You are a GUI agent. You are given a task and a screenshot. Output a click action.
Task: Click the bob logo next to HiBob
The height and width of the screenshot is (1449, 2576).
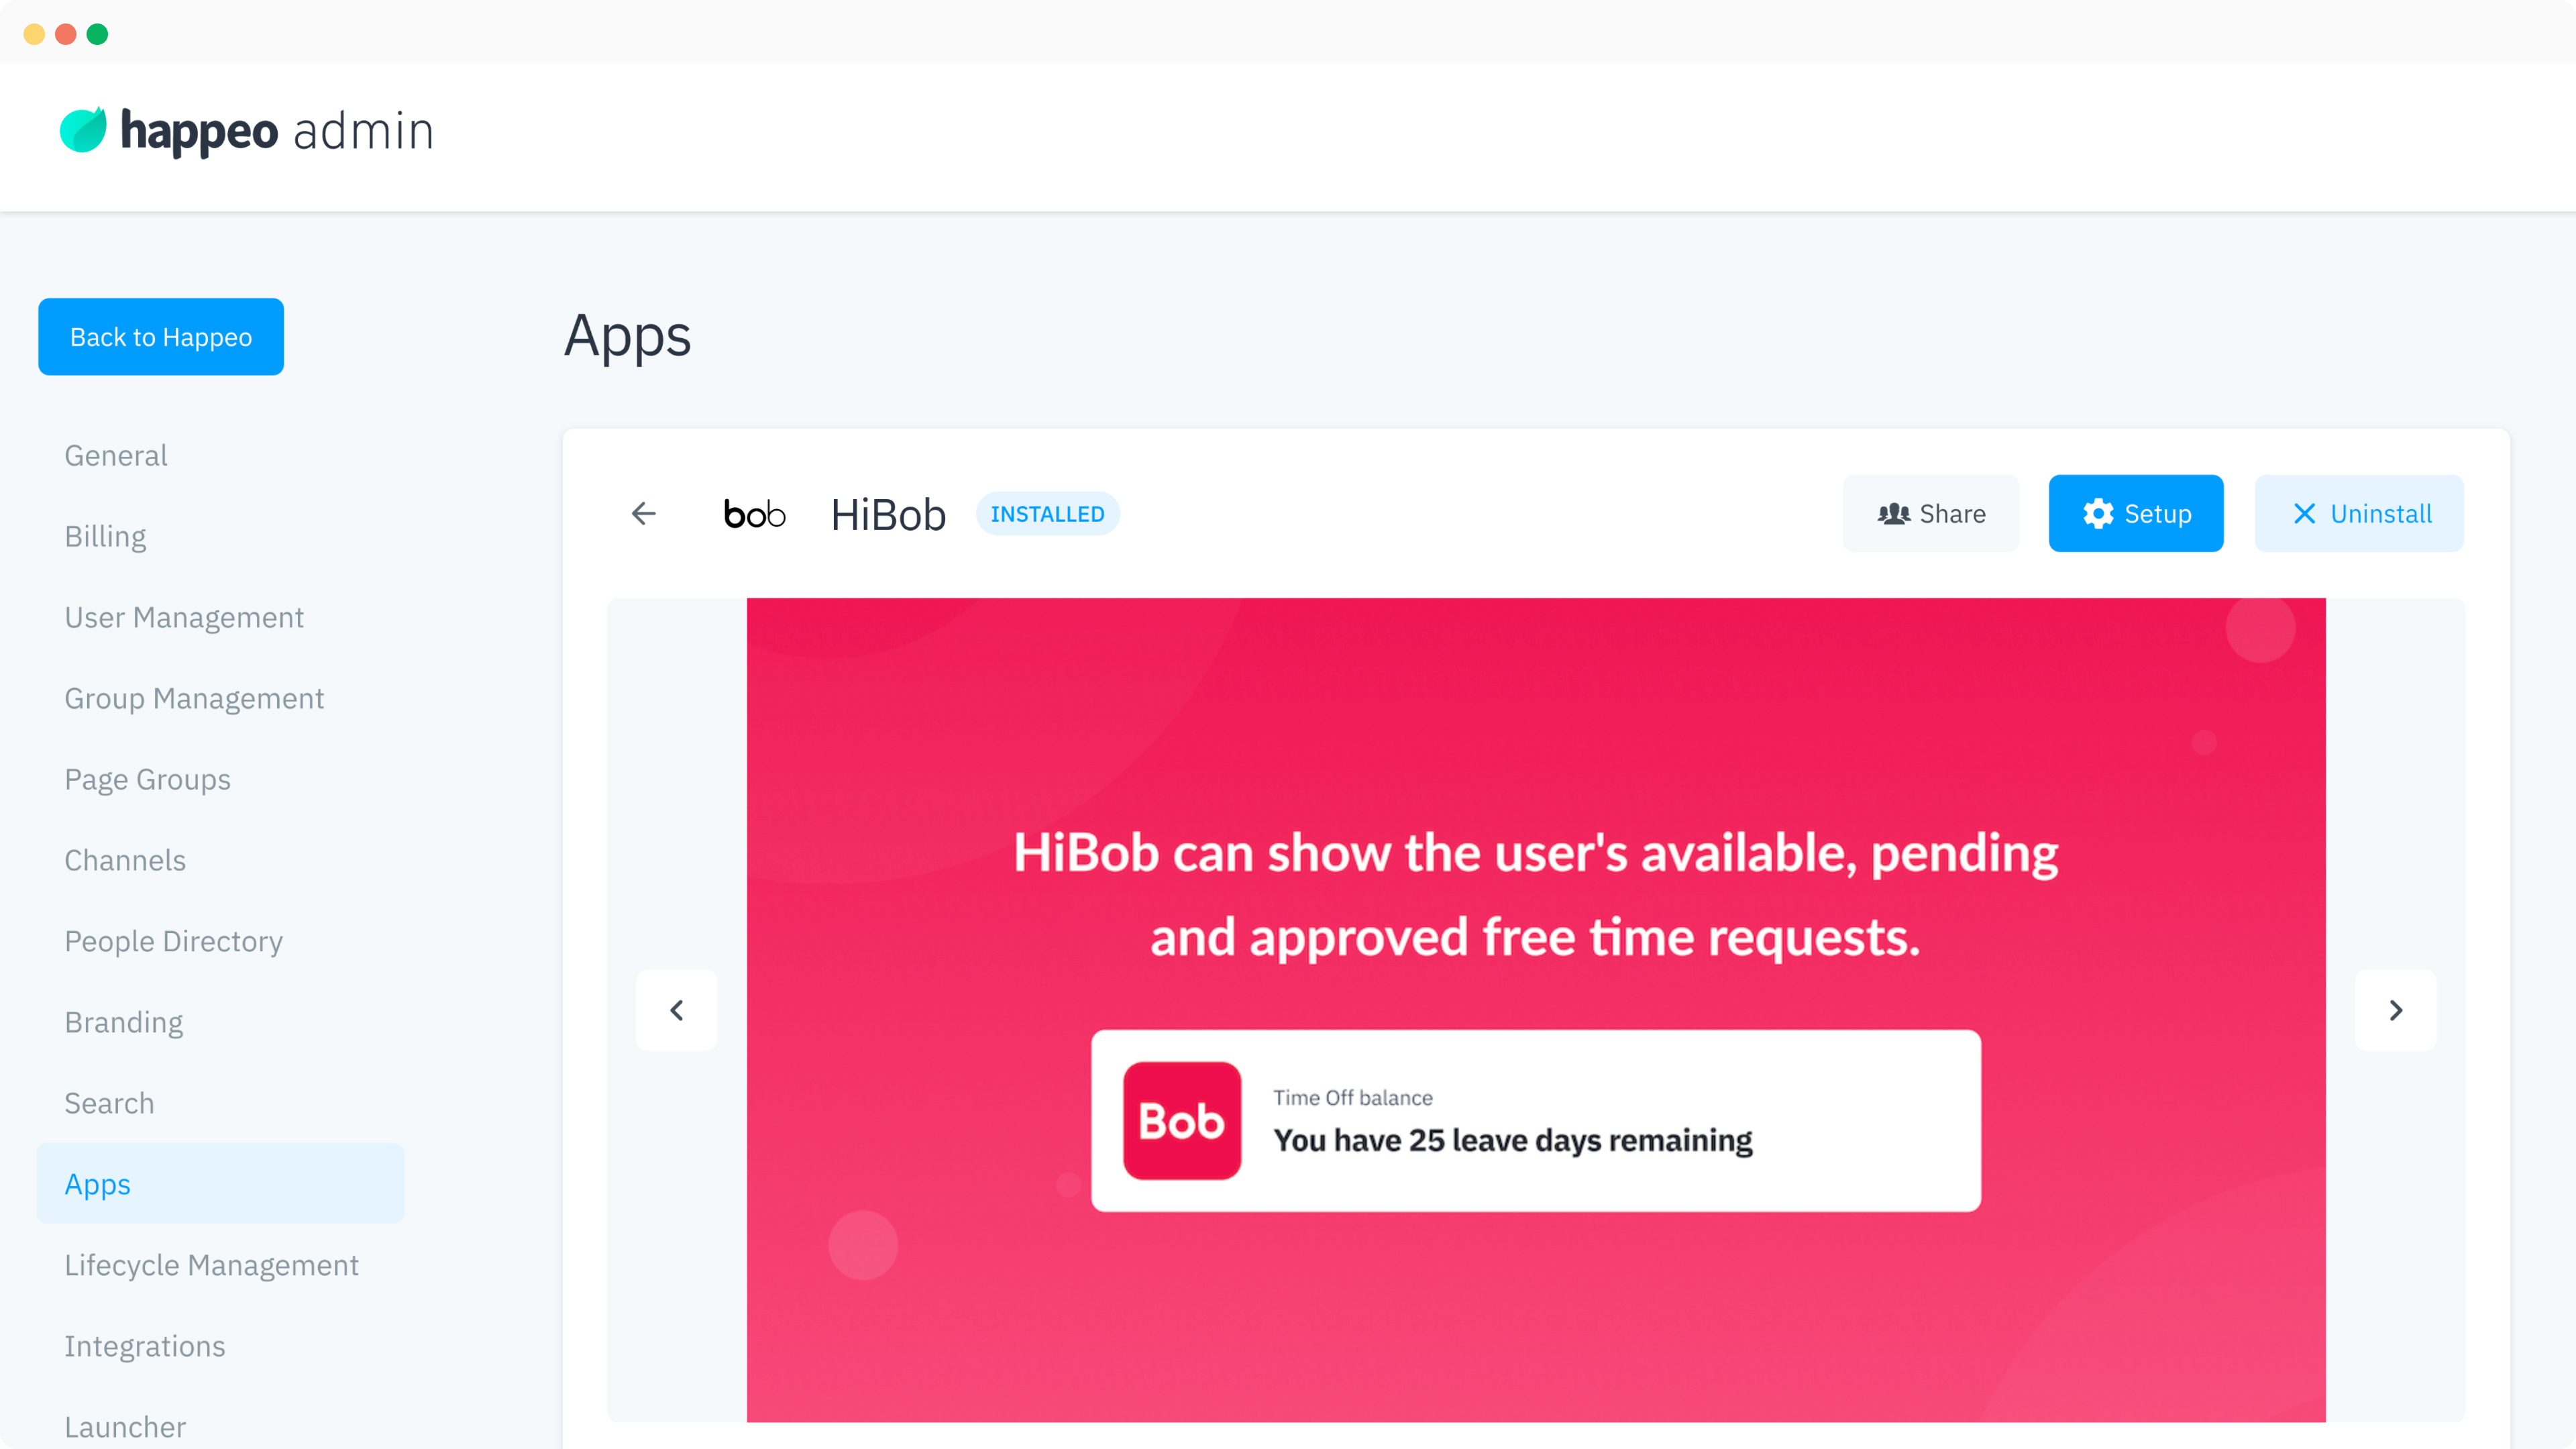[x=755, y=514]
